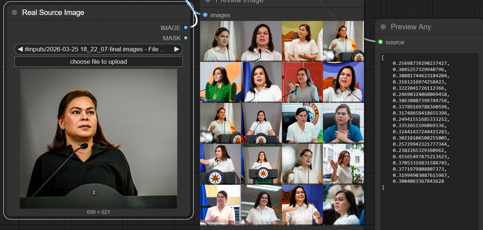Open the teal shirt thumbnail
The image size is (483, 230).
343,123
